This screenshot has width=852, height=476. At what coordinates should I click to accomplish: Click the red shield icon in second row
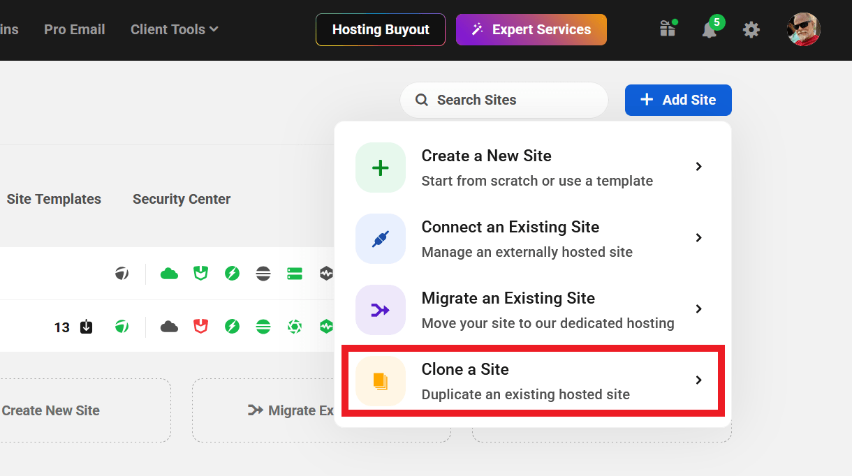point(201,327)
